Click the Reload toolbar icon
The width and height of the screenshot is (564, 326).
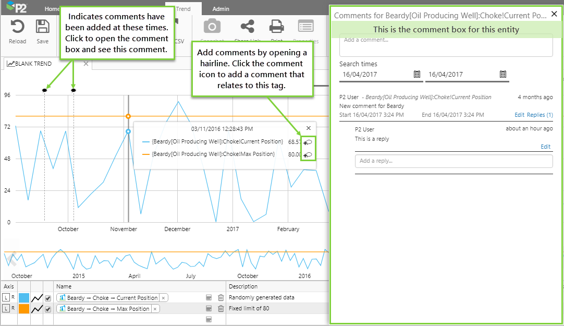point(17,27)
